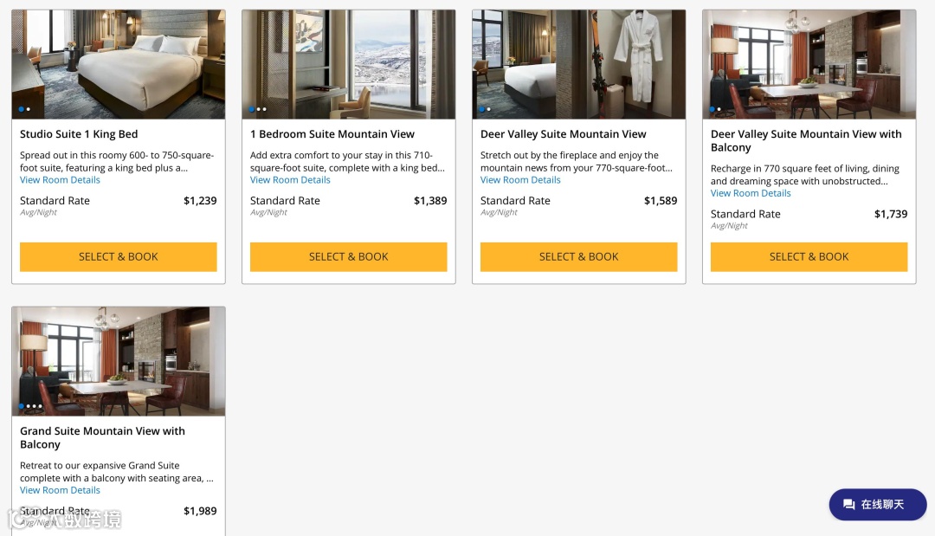Select second carousel dot on Deer Valley Suite image
Image resolution: width=935 pixels, height=536 pixels.
pyautogui.click(x=488, y=109)
